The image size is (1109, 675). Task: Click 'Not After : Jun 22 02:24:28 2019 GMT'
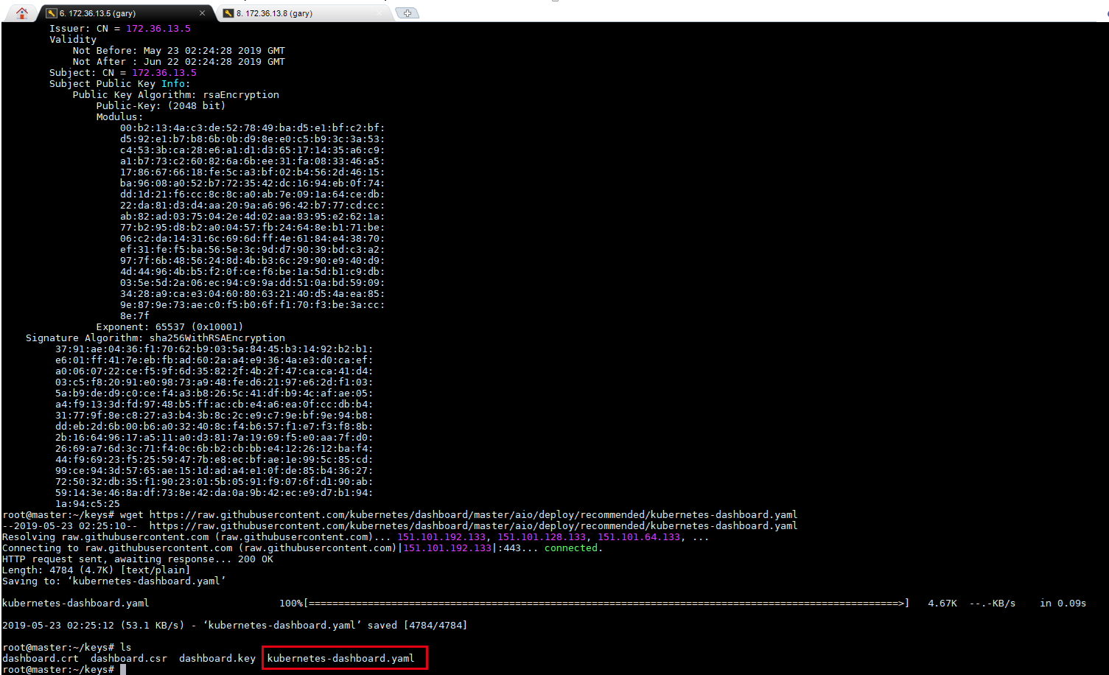point(179,61)
